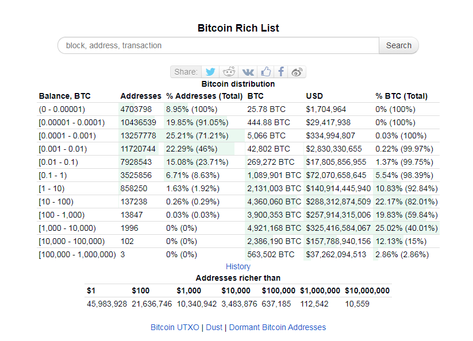The height and width of the screenshot is (341, 473).
Task: Share on Weibo icon
Action: tap(297, 72)
